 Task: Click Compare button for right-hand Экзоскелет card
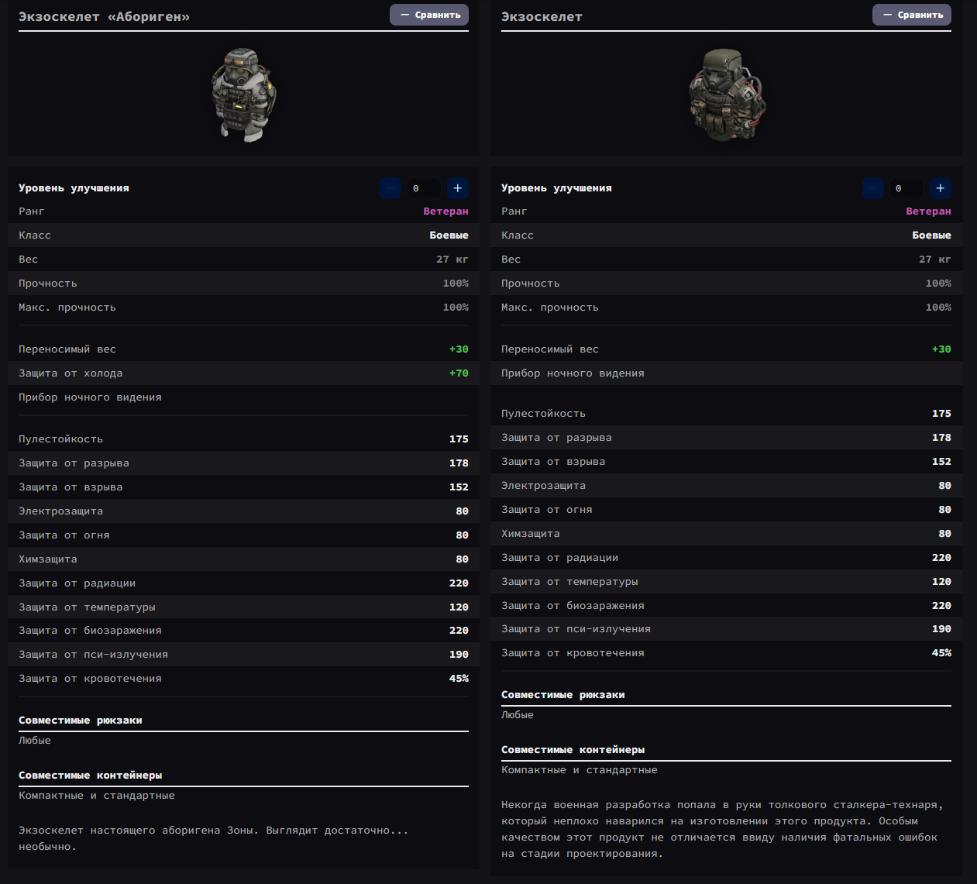point(912,15)
